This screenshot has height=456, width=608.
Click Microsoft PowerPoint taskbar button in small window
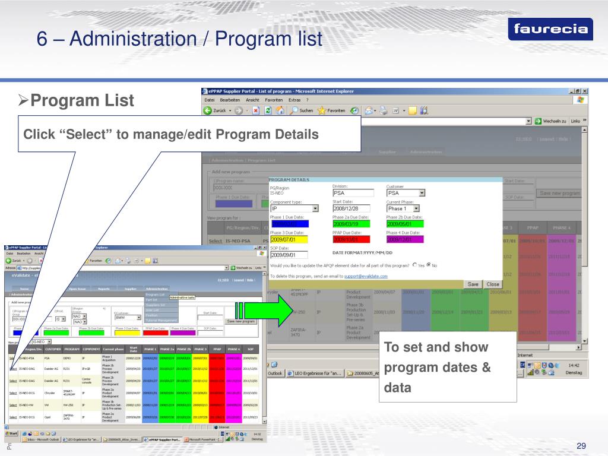click(203, 440)
